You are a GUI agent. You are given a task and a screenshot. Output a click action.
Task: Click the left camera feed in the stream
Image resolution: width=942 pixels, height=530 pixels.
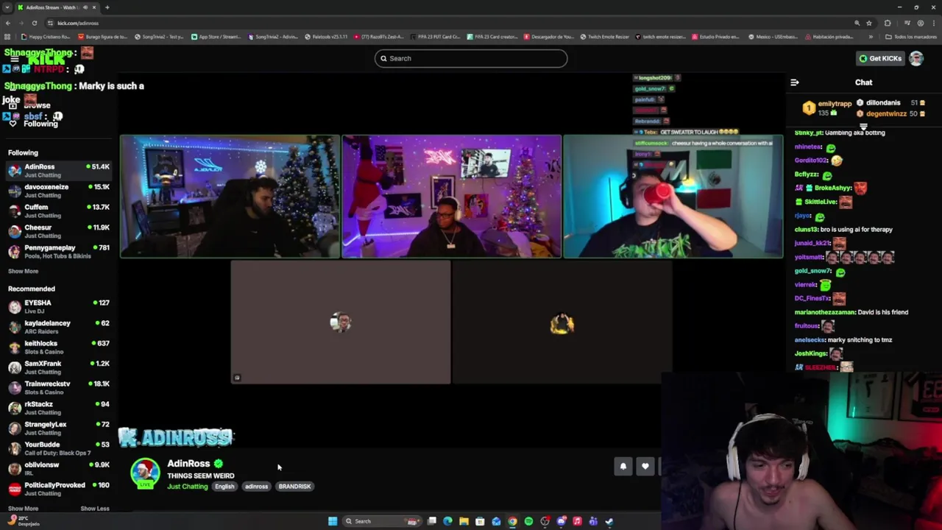[x=230, y=197]
